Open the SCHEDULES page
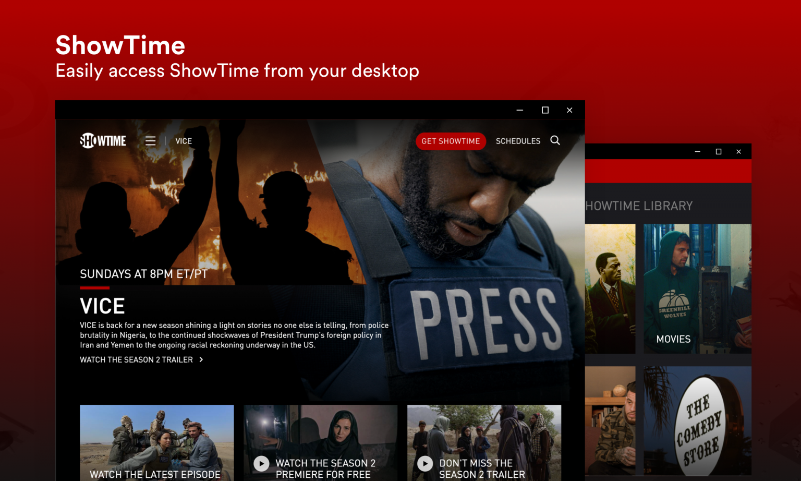This screenshot has width=801, height=481. coord(518,141)
